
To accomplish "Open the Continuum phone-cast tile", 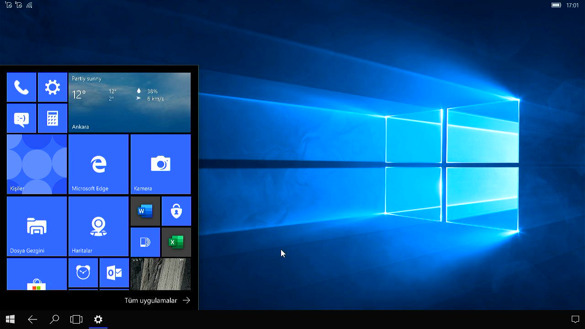I will click(x=145, y=242).
